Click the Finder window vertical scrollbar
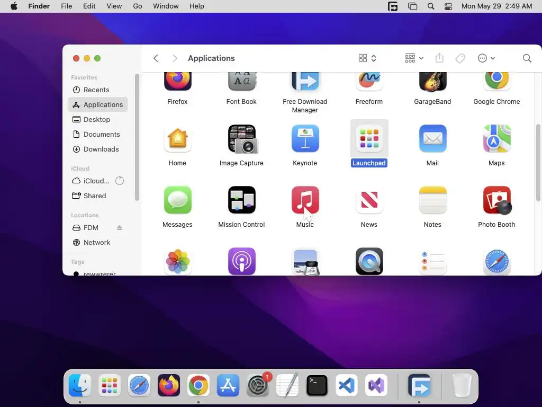This screenshot has width=542, height=407. 538,162
